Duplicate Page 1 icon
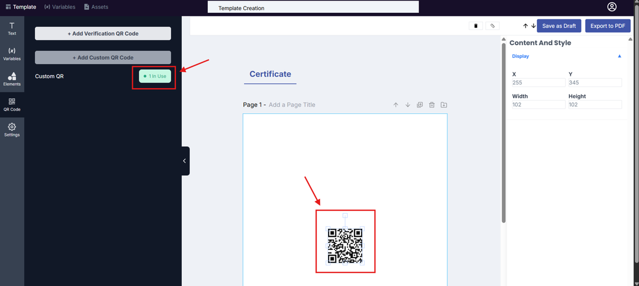Screen dimensions: 639x286 420,105
